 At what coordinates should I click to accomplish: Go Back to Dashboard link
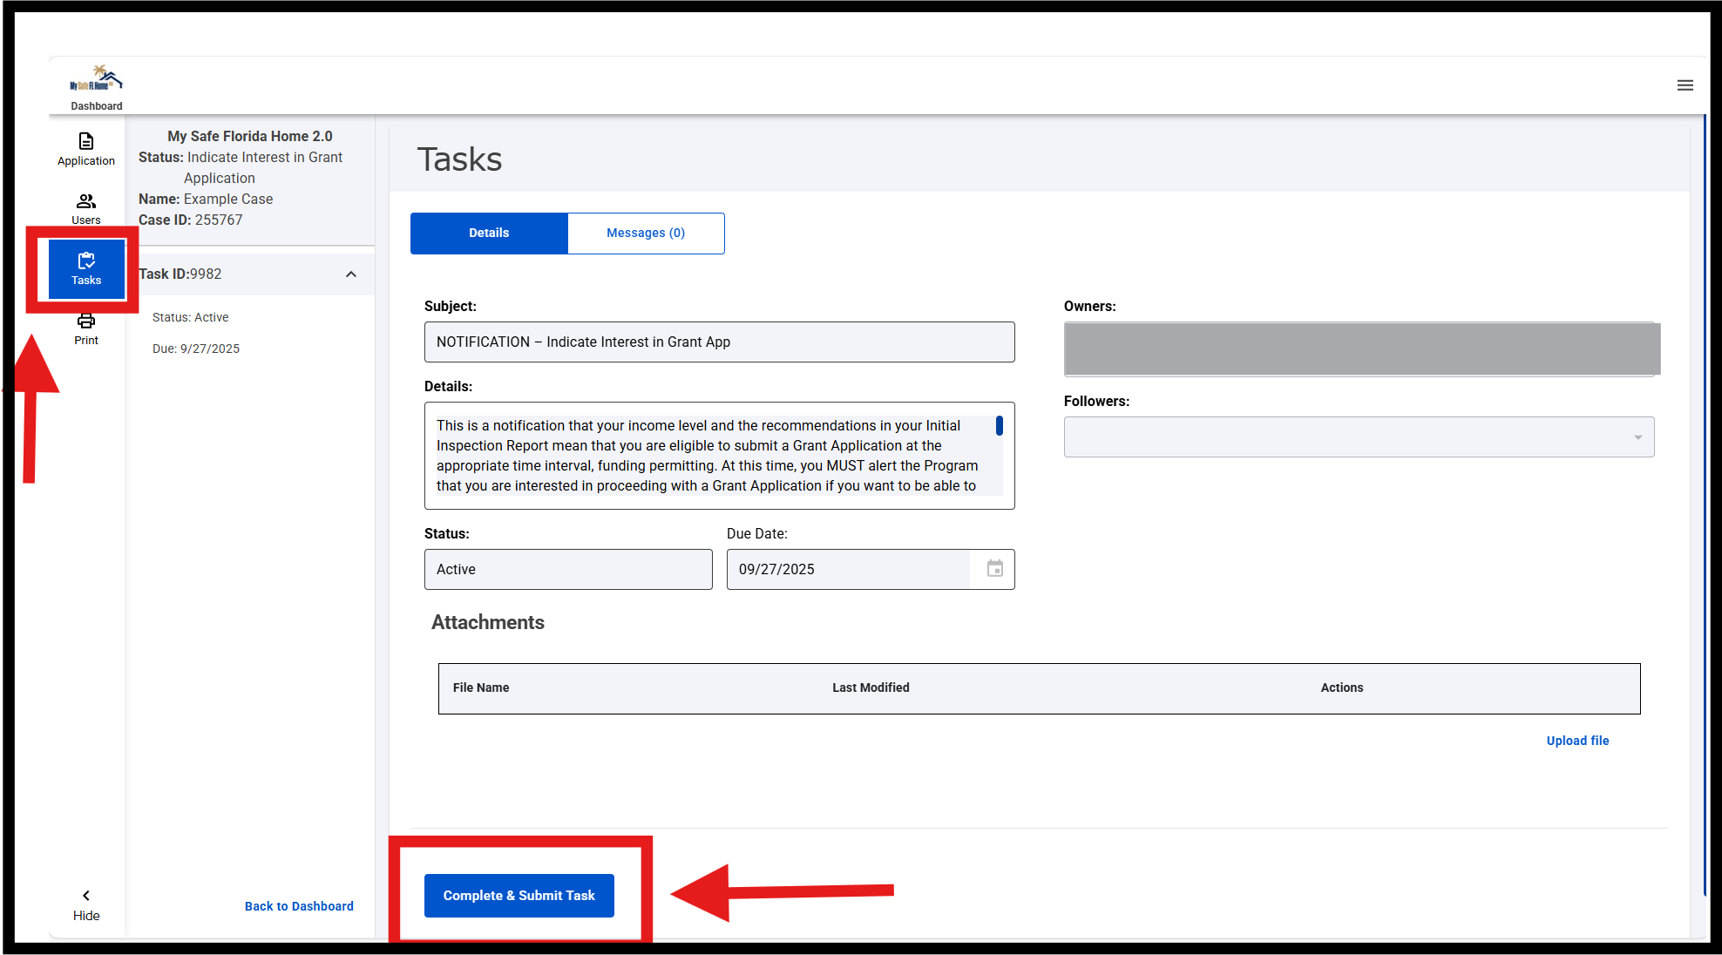[x=299, y=906]
